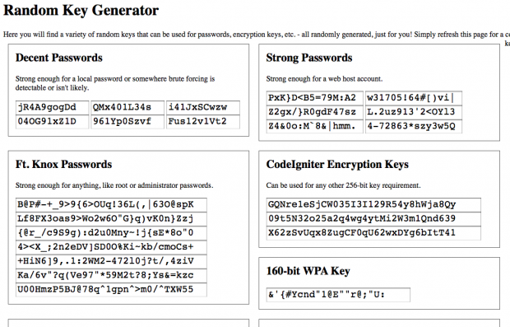The image size is (510, 327).
Task: Click the Random Key Generator page heading
Action: [81, 11]
